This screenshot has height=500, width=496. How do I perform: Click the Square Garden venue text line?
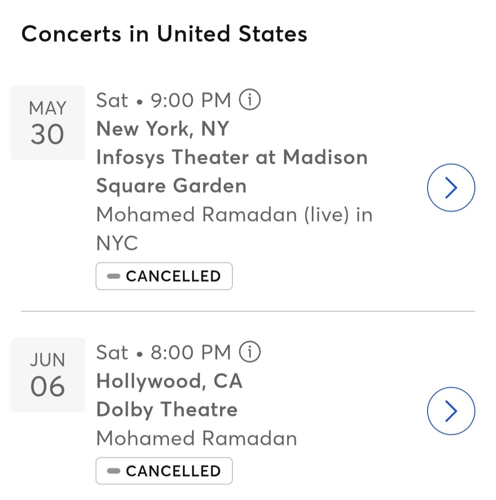171,186
